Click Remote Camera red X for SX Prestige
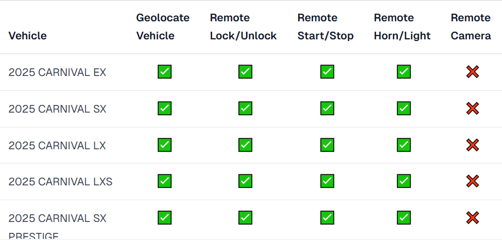 pos(472,218)
